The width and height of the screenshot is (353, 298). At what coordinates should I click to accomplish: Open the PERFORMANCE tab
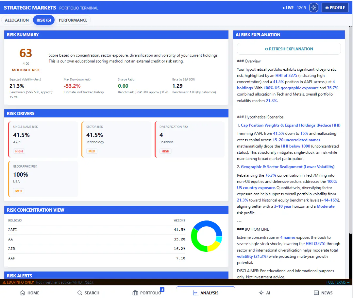point(73,20)
